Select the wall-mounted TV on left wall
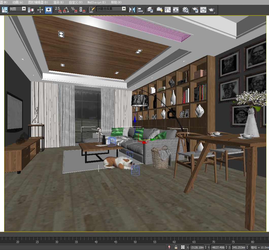The image size is (269, 250). pyautogui.click(x=14, y=112)
